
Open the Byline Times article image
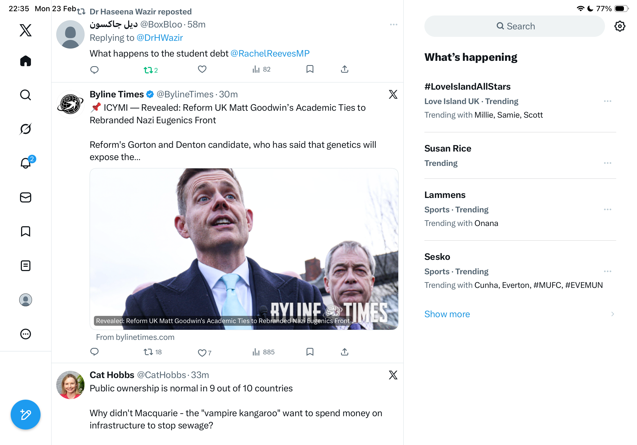point(244,249)
